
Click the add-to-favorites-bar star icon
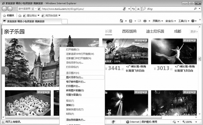tap(20, 16)
